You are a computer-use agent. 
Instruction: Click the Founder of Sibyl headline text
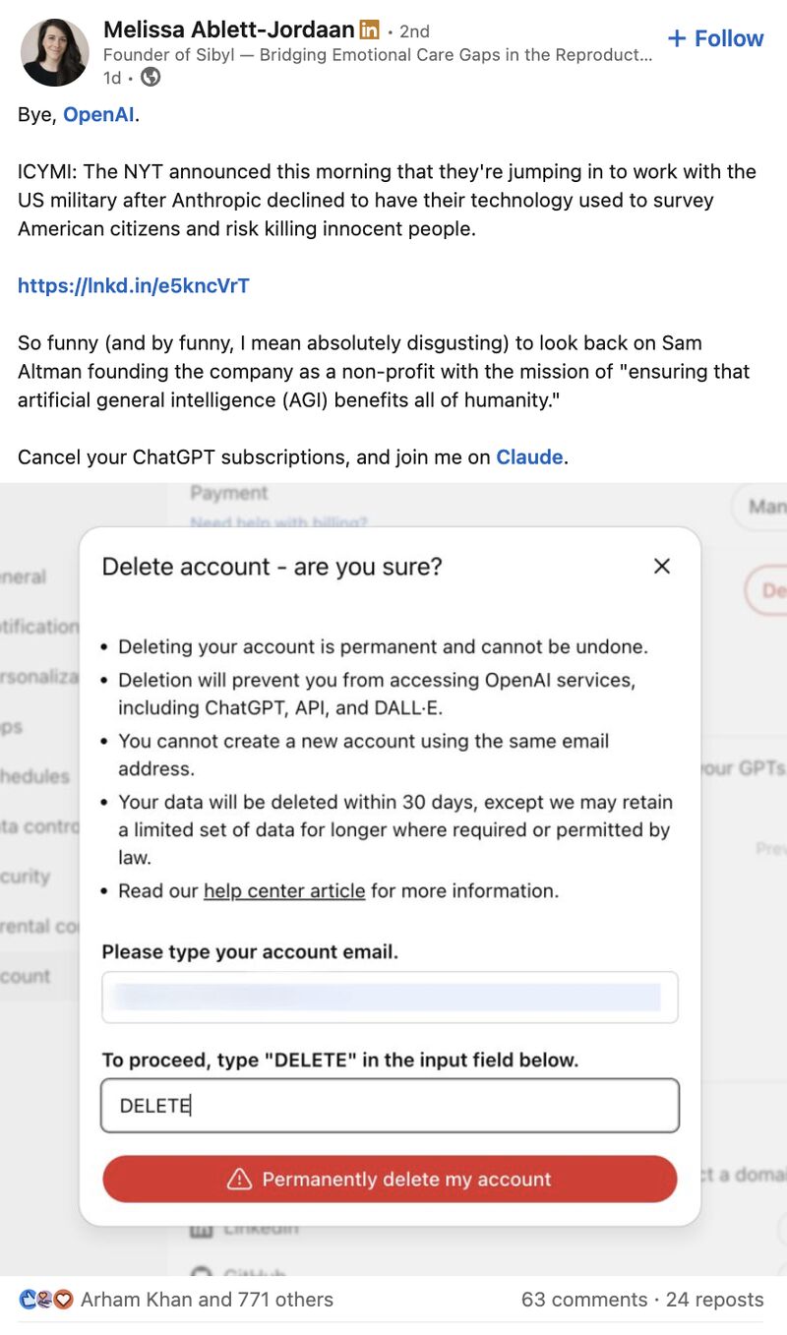[x=378, y=55]
